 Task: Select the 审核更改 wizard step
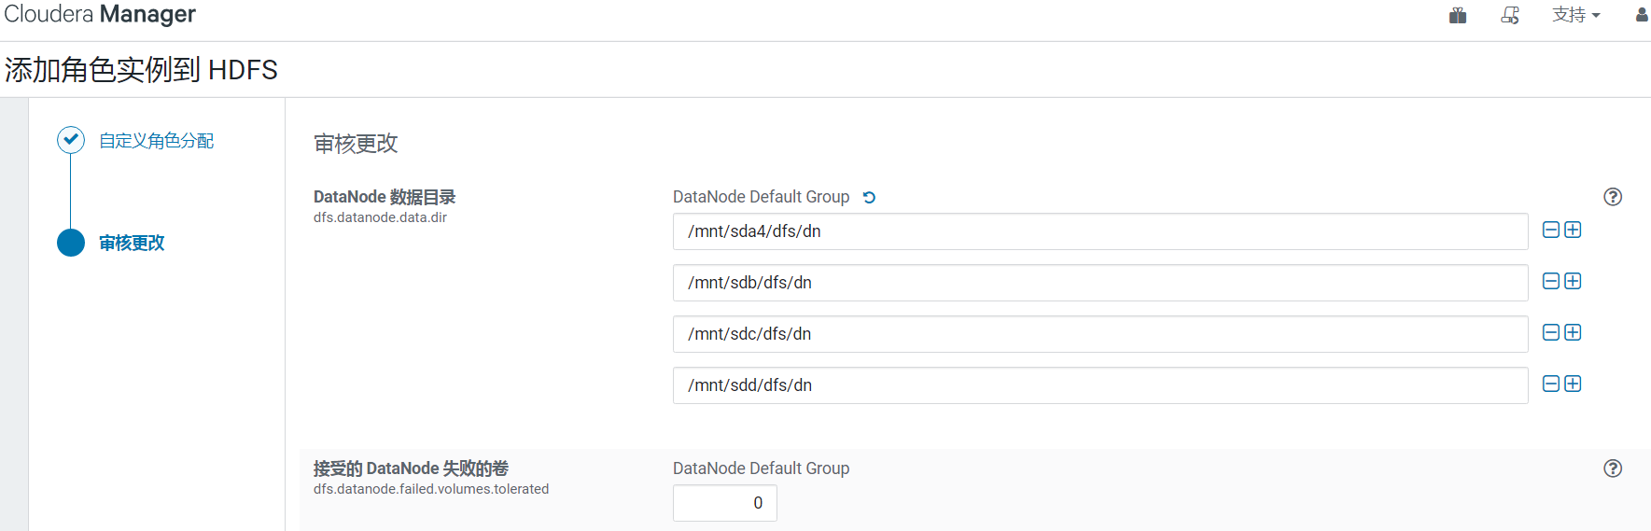coord(132,243)
